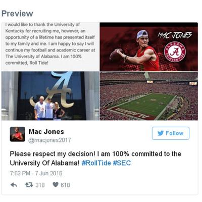
Task: Open the commitment statement text image
Action: coord(50,46)
